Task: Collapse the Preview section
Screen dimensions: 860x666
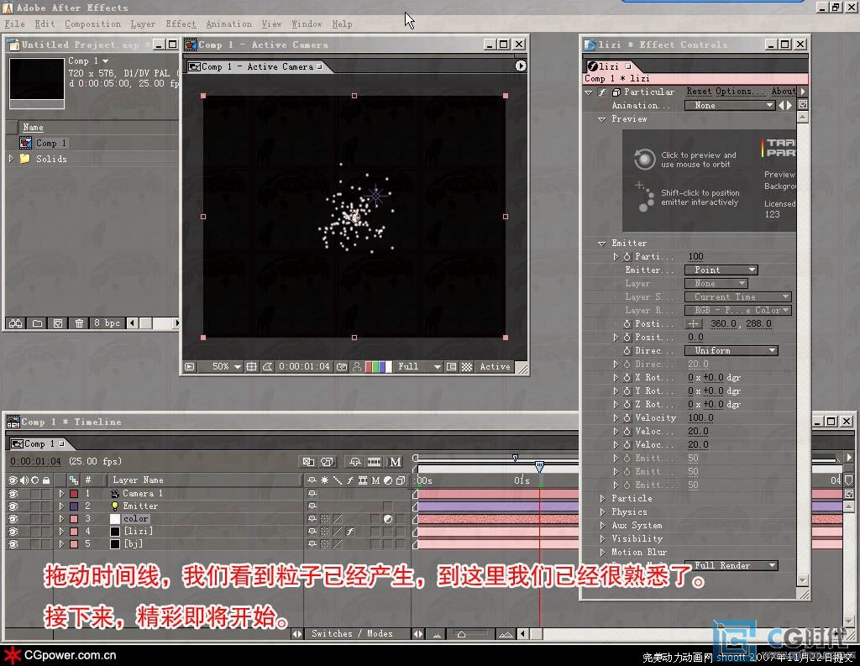Action: tap(601, 119)
